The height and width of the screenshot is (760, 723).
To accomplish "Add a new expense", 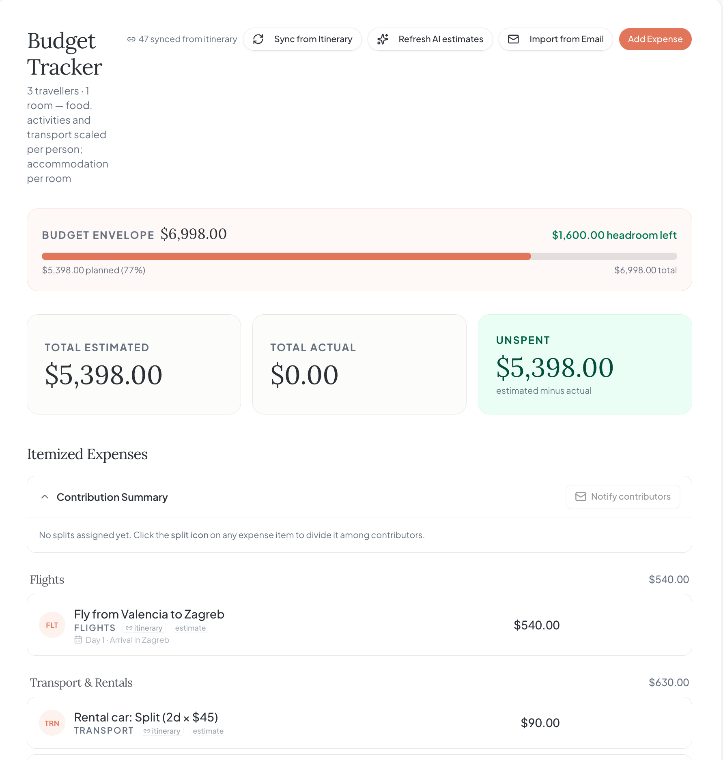I will (x=655, y=39).
